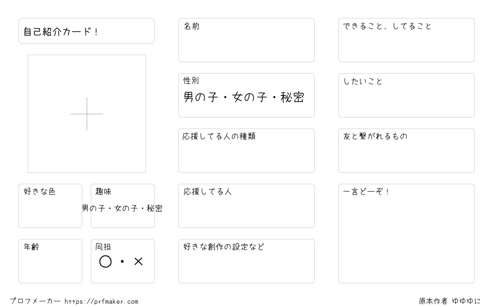
Task: Click the 名前 input box
Action: tap(246, 40)
